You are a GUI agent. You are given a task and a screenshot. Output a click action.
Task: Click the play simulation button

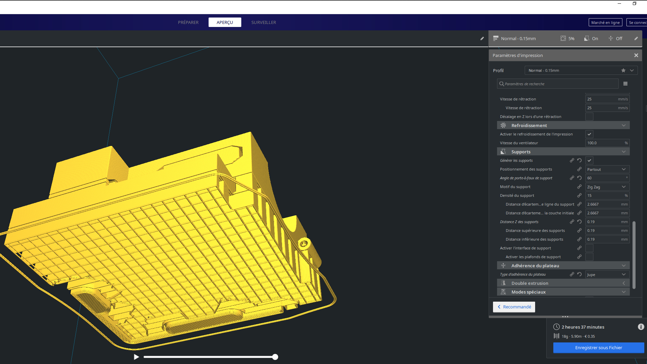pyautogui.click(x=136, y=357)
